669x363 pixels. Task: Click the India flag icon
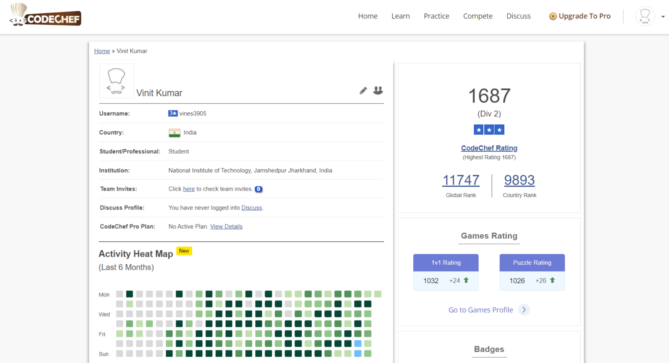pyautogui.click(x=174, y=133)
